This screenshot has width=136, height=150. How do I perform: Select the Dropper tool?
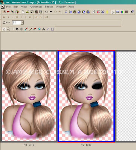[x=26, y=29]
